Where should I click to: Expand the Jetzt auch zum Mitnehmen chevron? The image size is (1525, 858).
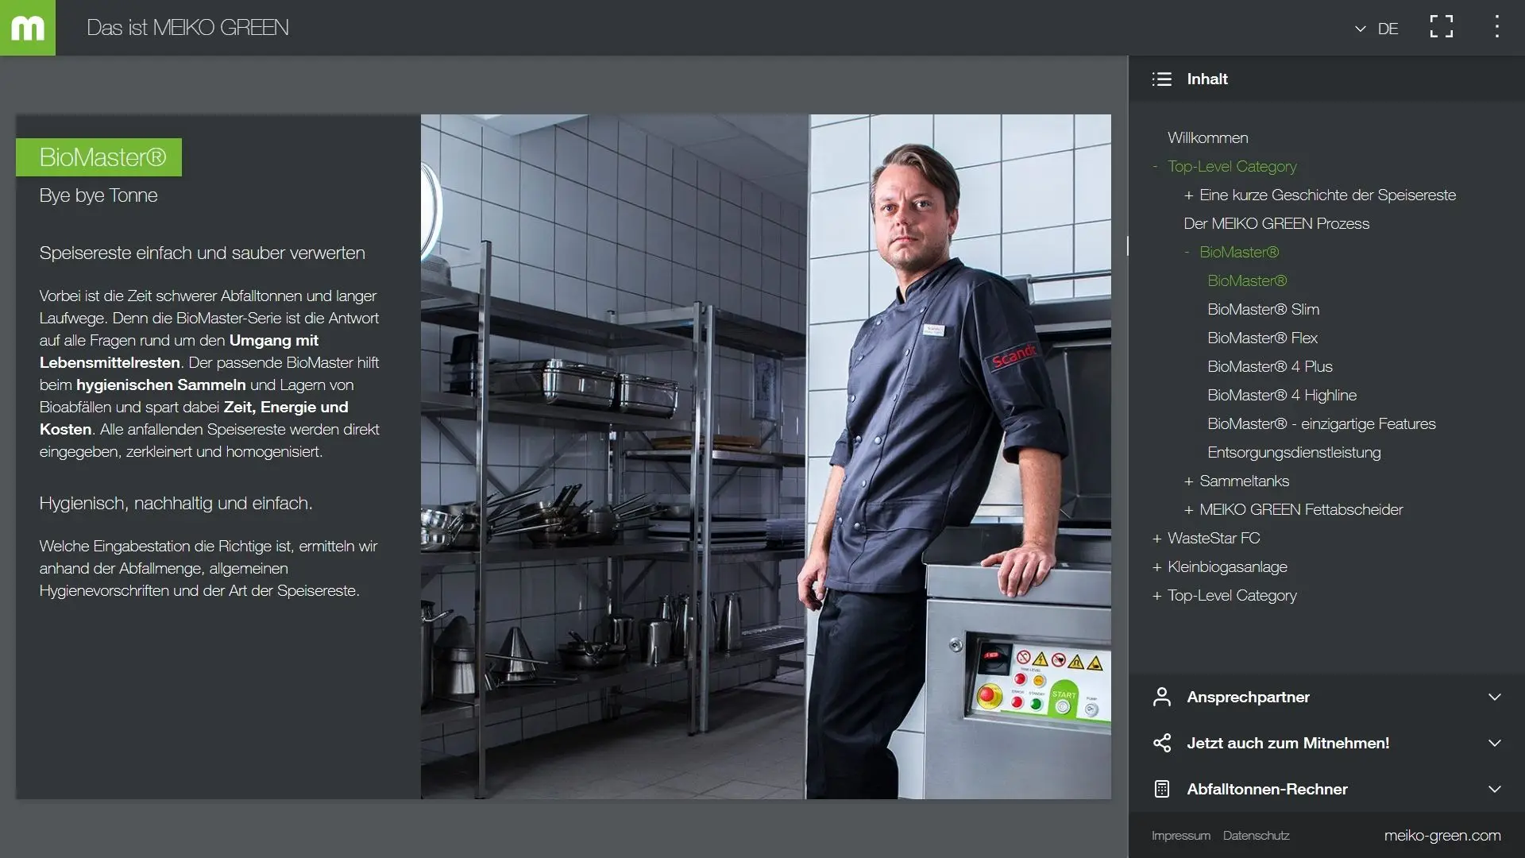pyautogui.click(x=1494, y=744)
